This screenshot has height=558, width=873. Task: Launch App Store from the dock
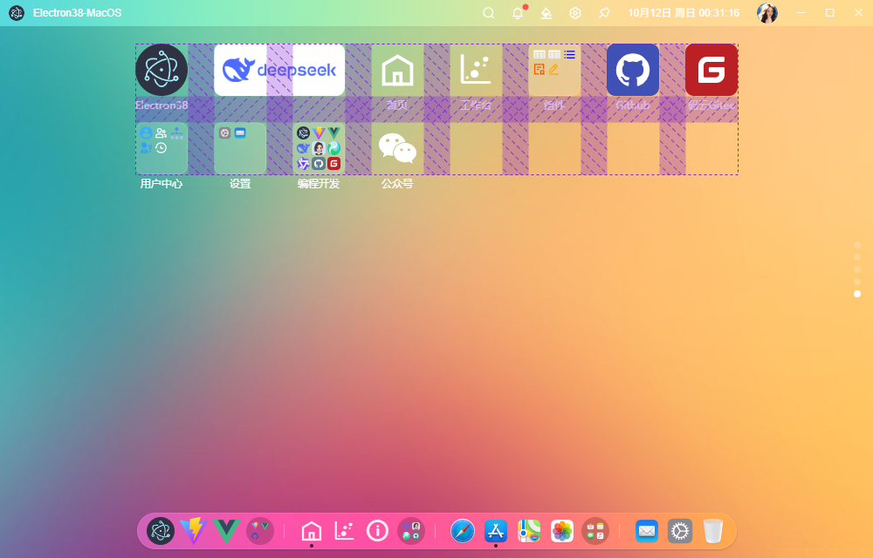coord(496,531)
